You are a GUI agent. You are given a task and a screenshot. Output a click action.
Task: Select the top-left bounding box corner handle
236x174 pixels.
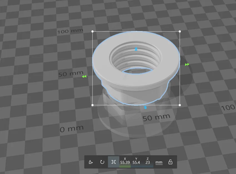point(93,31)
